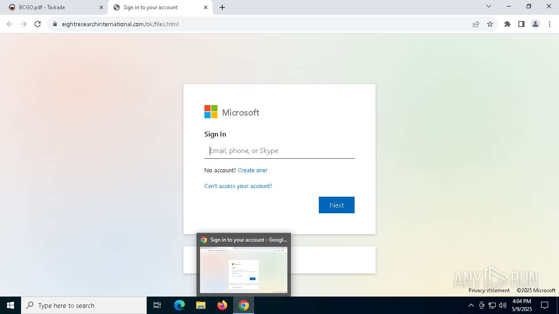Click the blue Next button
This screenshot has width=559, height=314.
click(337, 205)
